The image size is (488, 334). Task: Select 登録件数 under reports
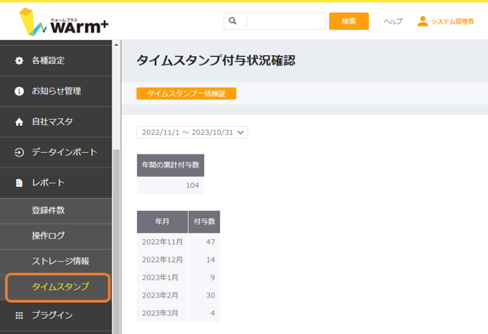[x=56, y=211]
